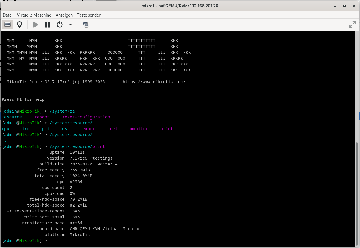360x248 pixels.
Task: Click the 'reboot' completion text
Action: pos(42,117)
